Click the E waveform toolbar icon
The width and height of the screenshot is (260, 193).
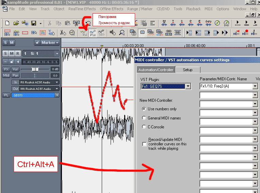tap(199, 23)
